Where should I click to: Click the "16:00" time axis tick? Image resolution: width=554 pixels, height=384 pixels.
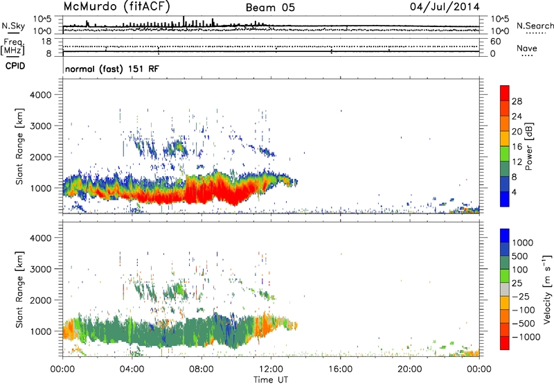tap(340, 369)
